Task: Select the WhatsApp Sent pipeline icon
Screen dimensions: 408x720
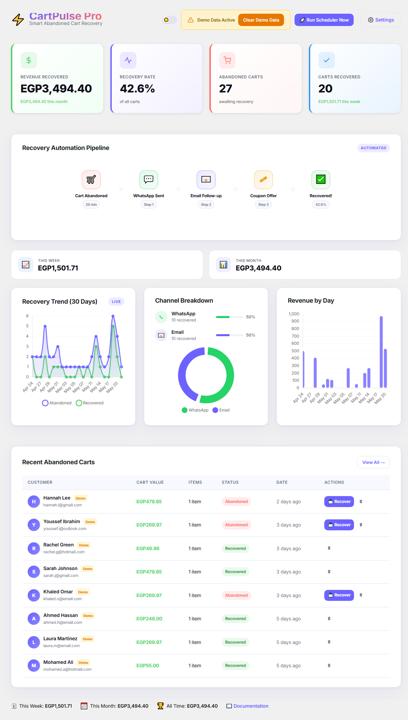Action: tap(149, 179)
